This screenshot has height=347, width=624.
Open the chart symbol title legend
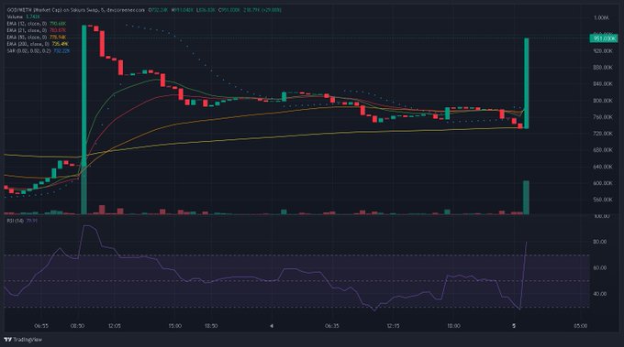point(75,10)
